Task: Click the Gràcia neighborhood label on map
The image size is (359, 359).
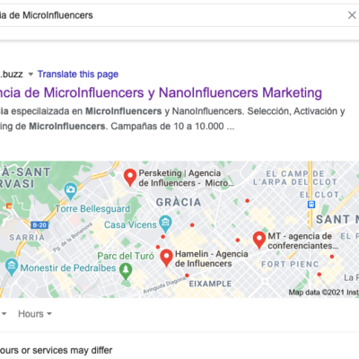Action: click(179, 203)
